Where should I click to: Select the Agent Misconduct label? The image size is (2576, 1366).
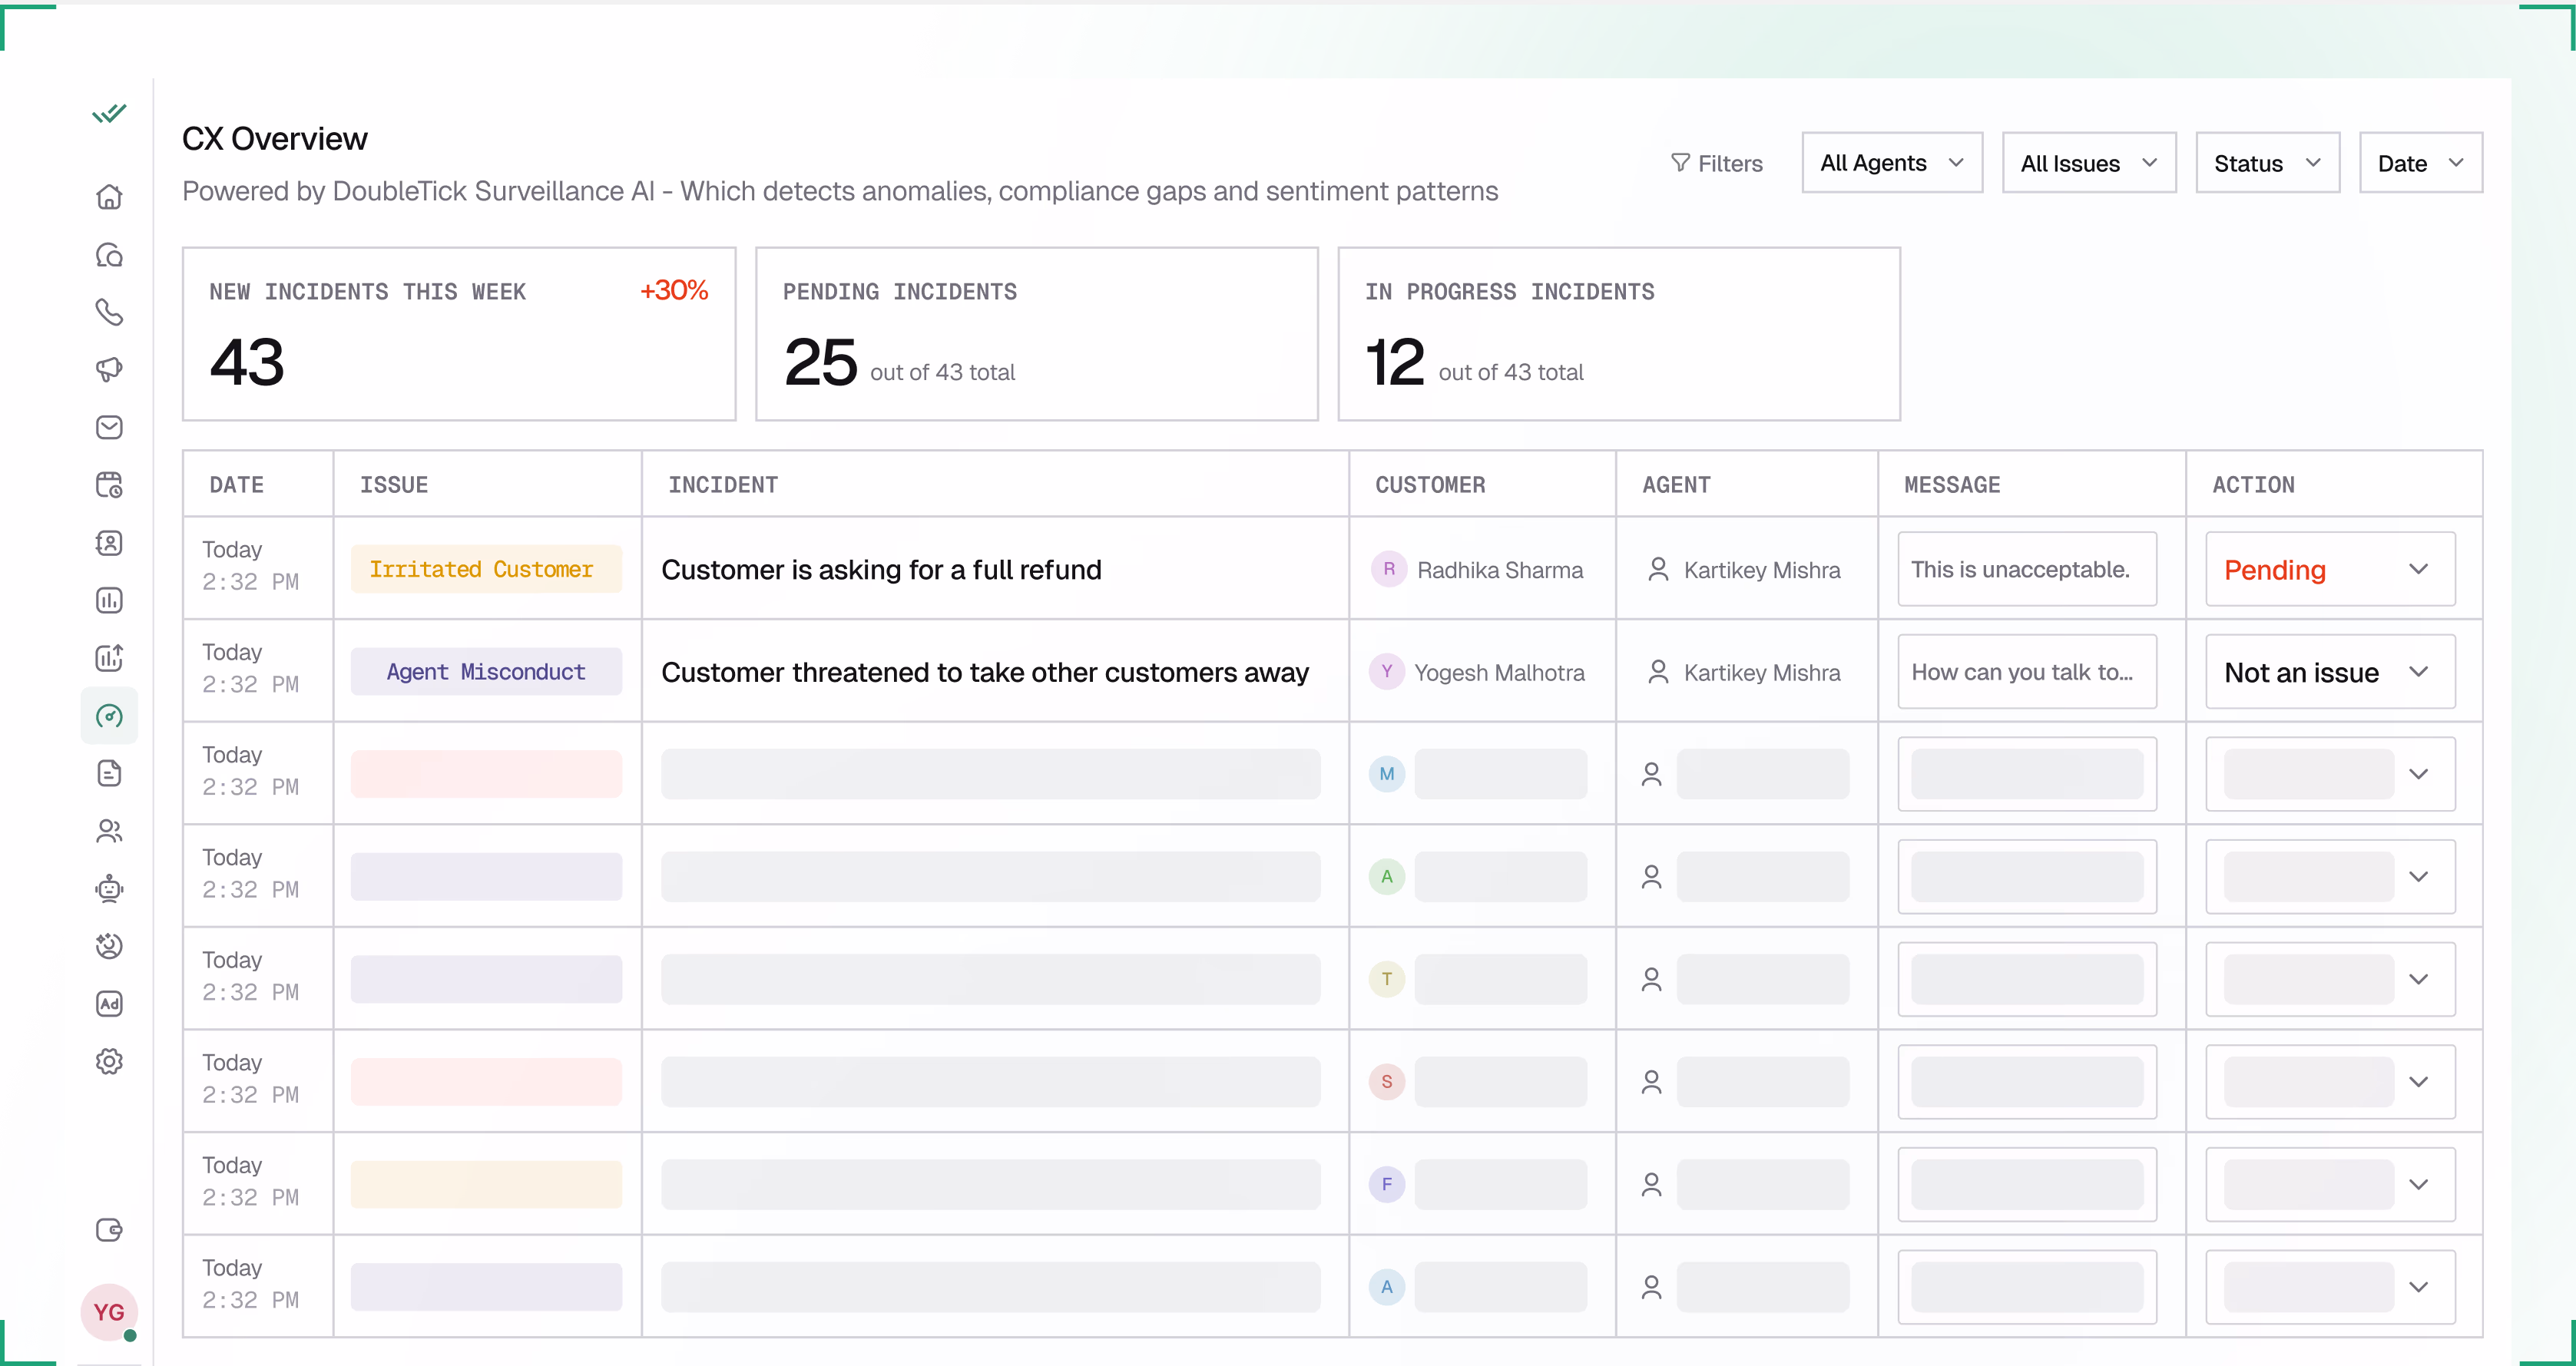486,672
